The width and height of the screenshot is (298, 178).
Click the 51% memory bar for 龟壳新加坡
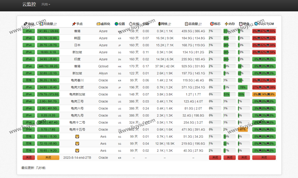[226, 94]
